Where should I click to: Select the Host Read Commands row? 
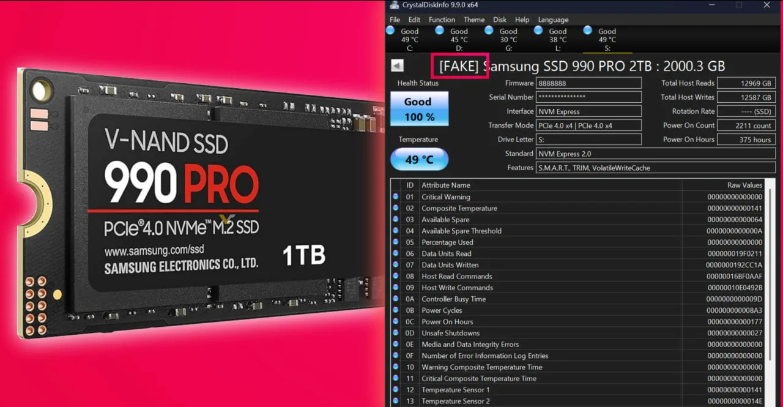pyautogui.click(x=578, y=276)
